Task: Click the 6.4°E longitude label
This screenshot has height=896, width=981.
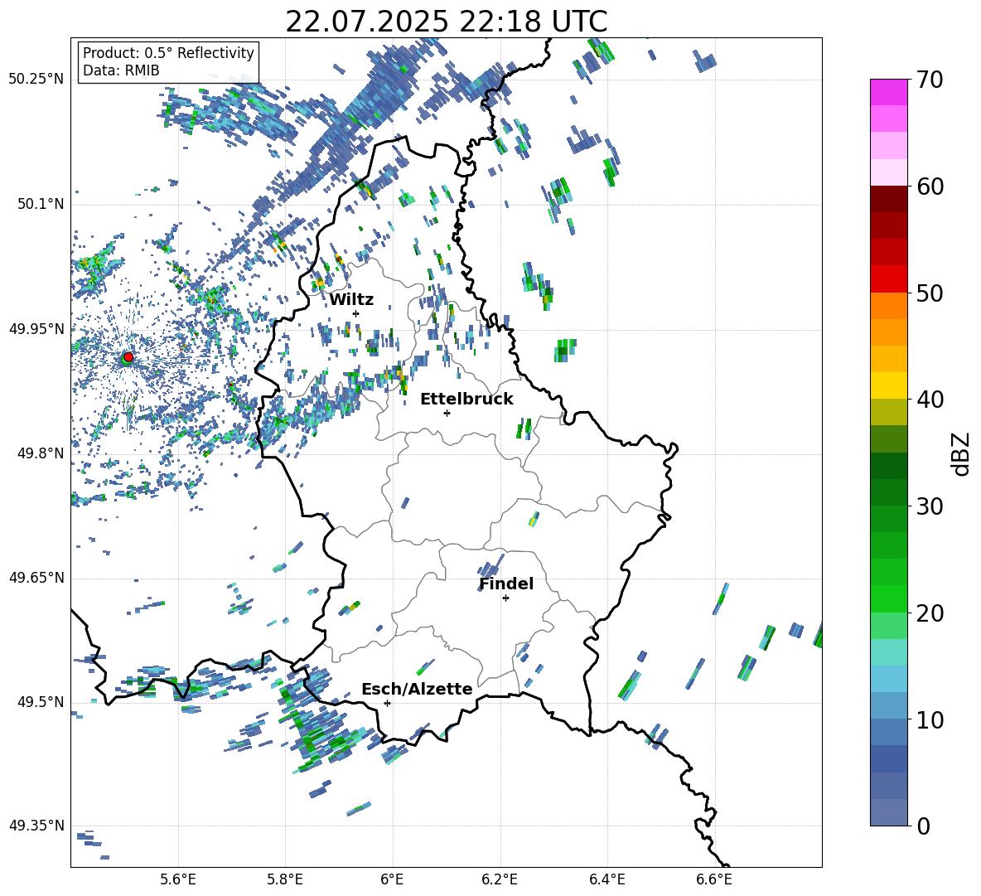Action: pos(606,879)
